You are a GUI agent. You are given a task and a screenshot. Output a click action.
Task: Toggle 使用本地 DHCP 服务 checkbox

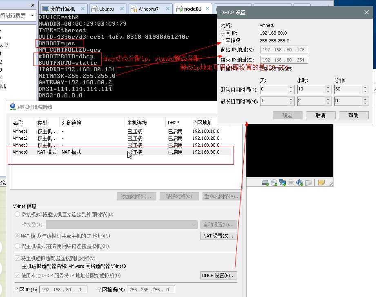point(17,275)
